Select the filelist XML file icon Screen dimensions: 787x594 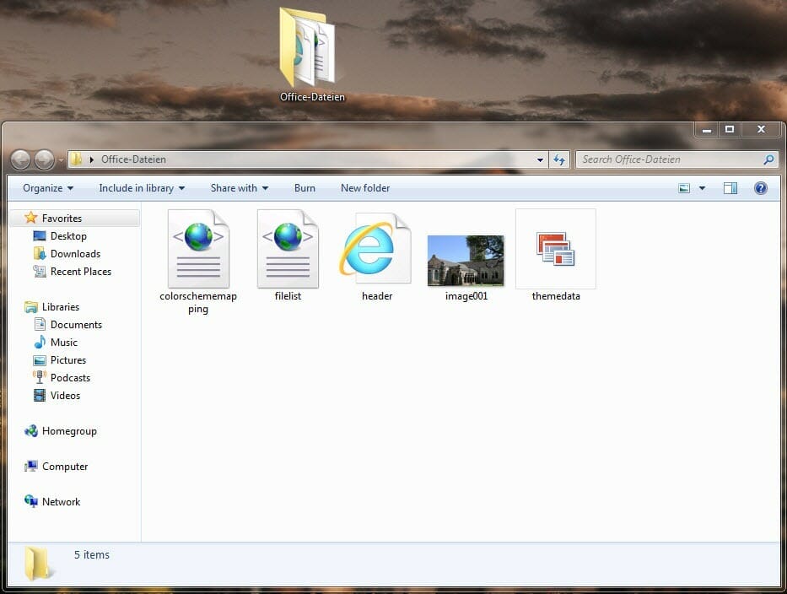click(288, 249)
